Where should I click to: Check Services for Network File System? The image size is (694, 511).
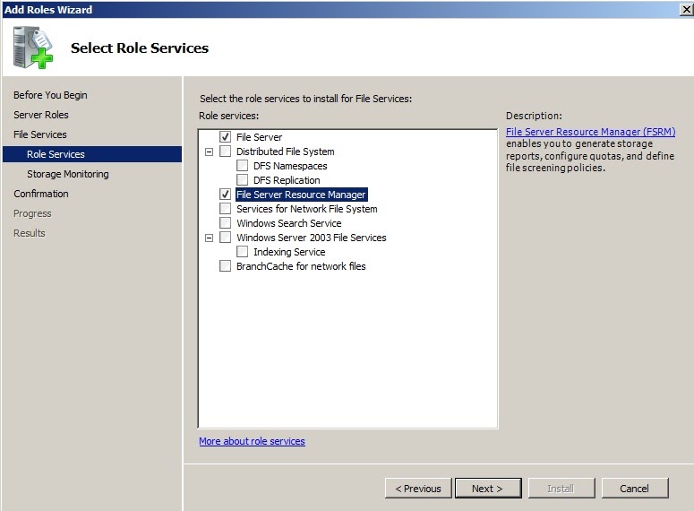226,209
